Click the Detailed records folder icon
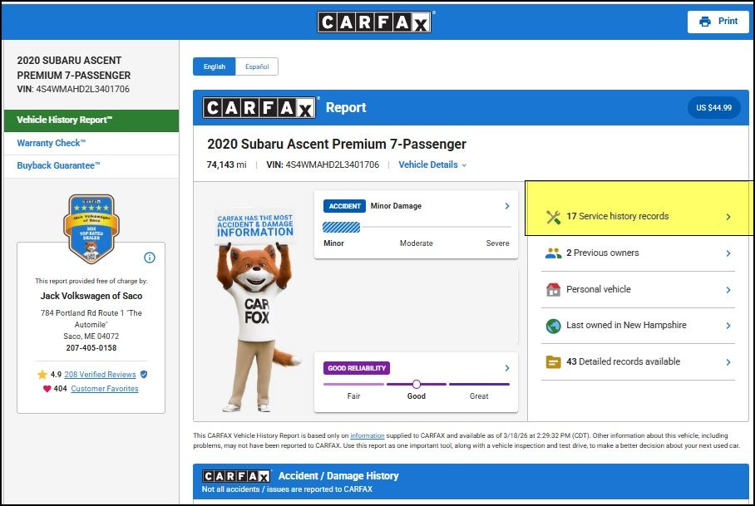The image size is (755, 506). [x=553, y=362]
